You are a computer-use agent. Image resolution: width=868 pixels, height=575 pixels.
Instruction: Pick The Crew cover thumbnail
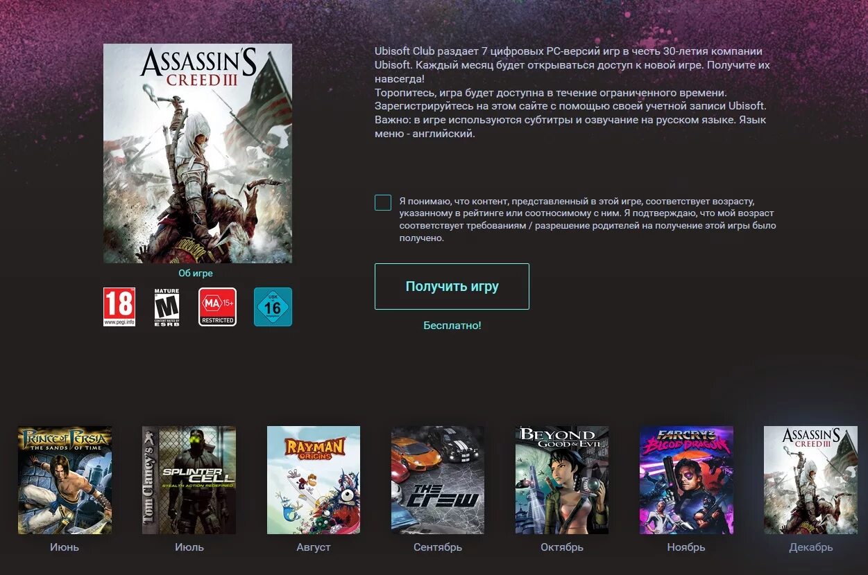[438, 480]
